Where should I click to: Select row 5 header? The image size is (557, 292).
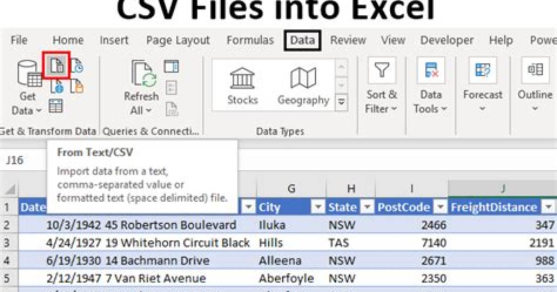[8, 278]
